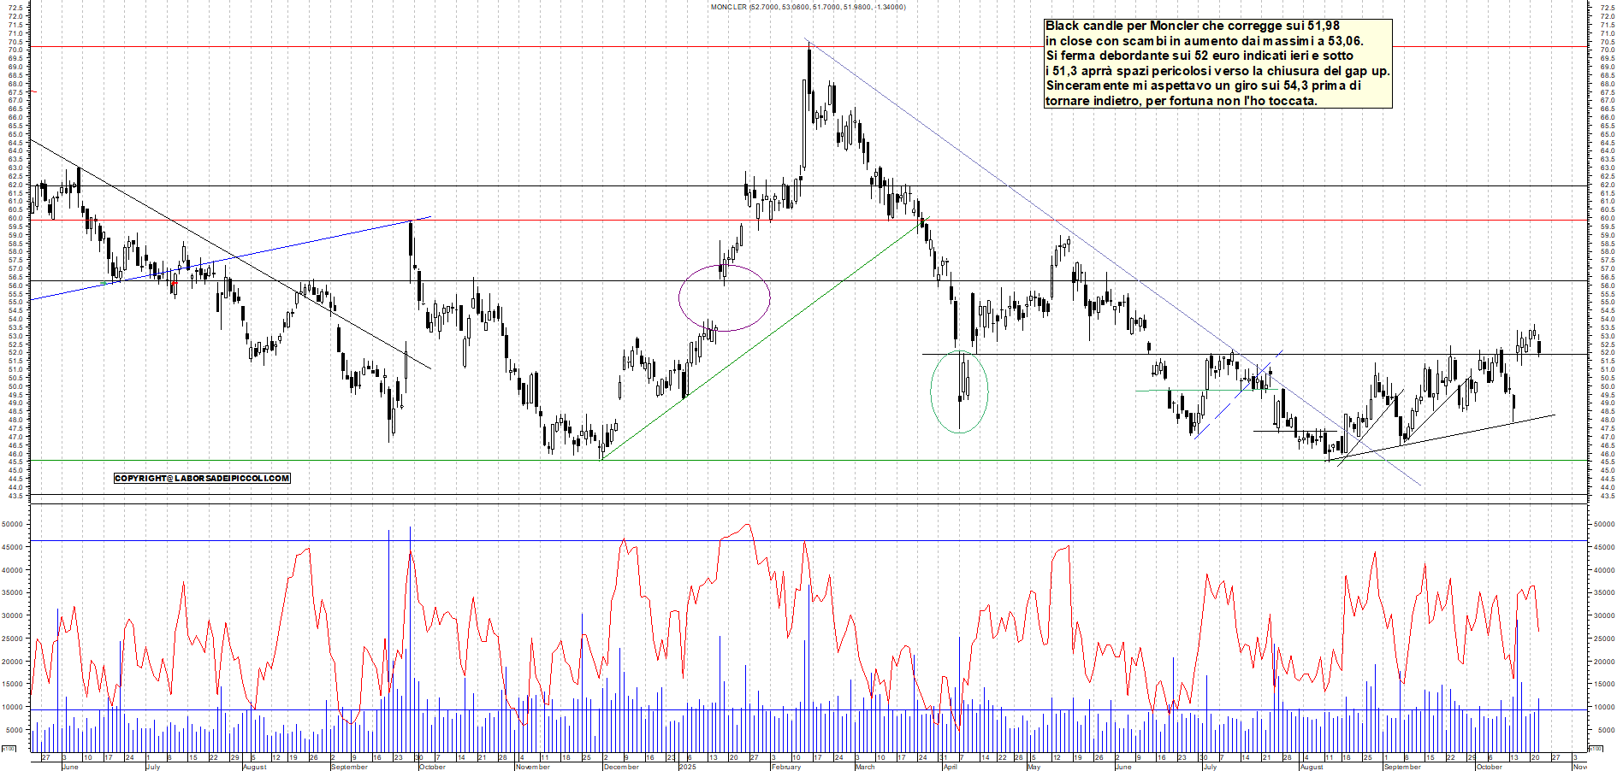The height and width of the screenshot is (771, 1617).
Task: Click the COPYRIGHT@LABORSADEIPICCOLI.COM label
Action: tap(202, 479)
